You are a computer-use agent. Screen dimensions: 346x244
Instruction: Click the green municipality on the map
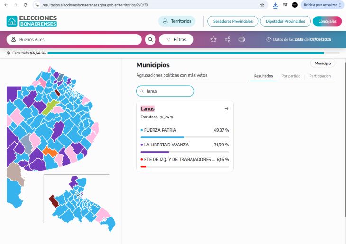pos(49,108)
